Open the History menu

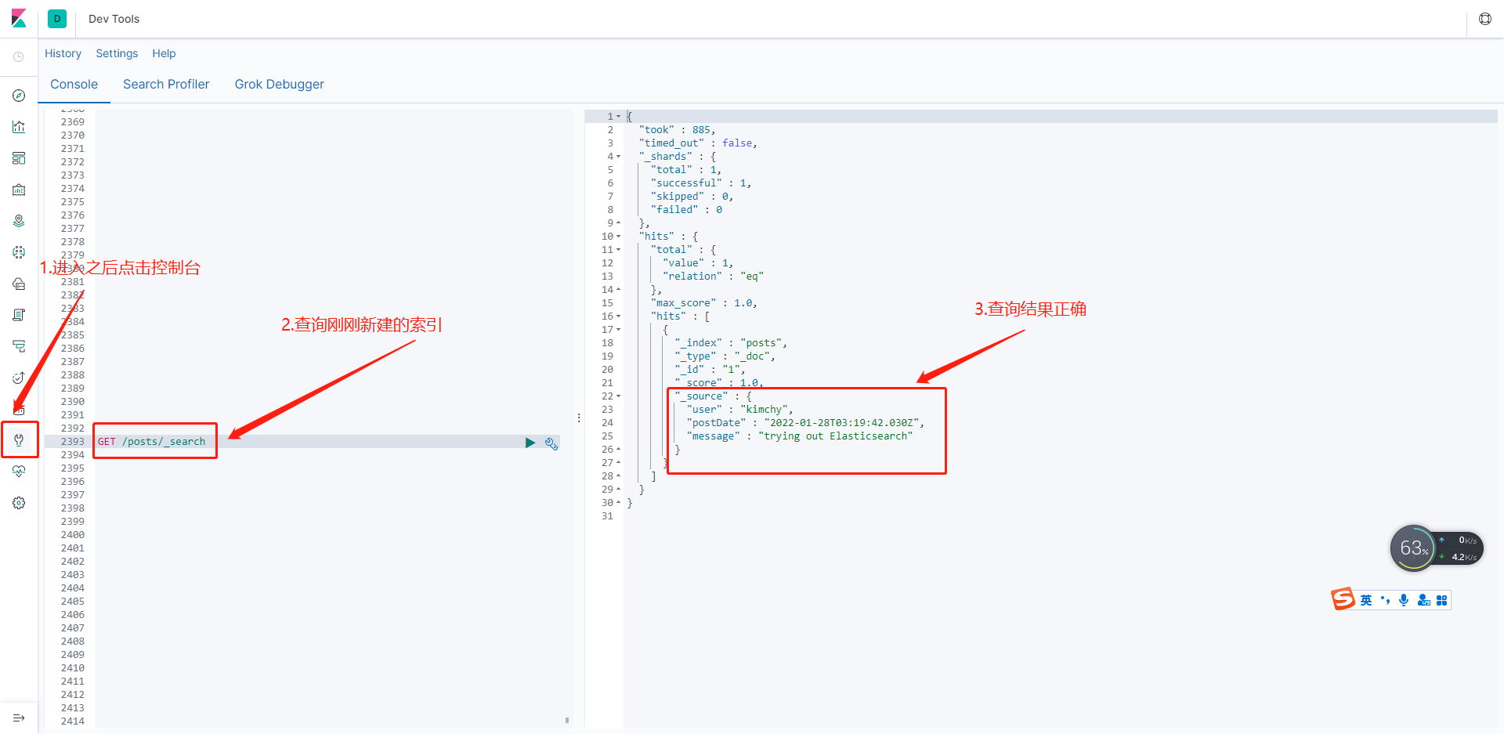(63, 53)
